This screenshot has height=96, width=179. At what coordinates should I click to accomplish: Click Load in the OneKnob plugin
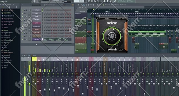[118, 18]
